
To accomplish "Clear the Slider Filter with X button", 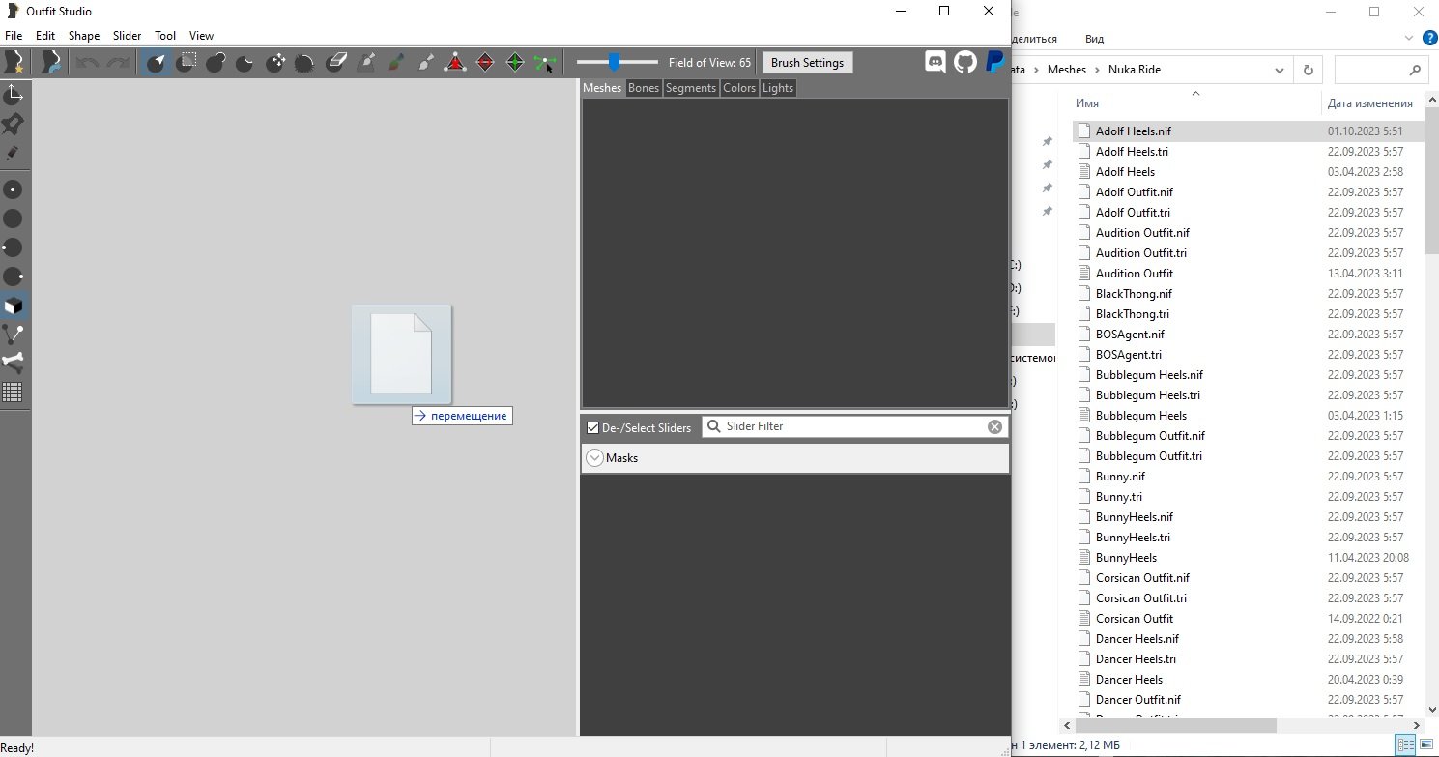I will tap(995, 426).
